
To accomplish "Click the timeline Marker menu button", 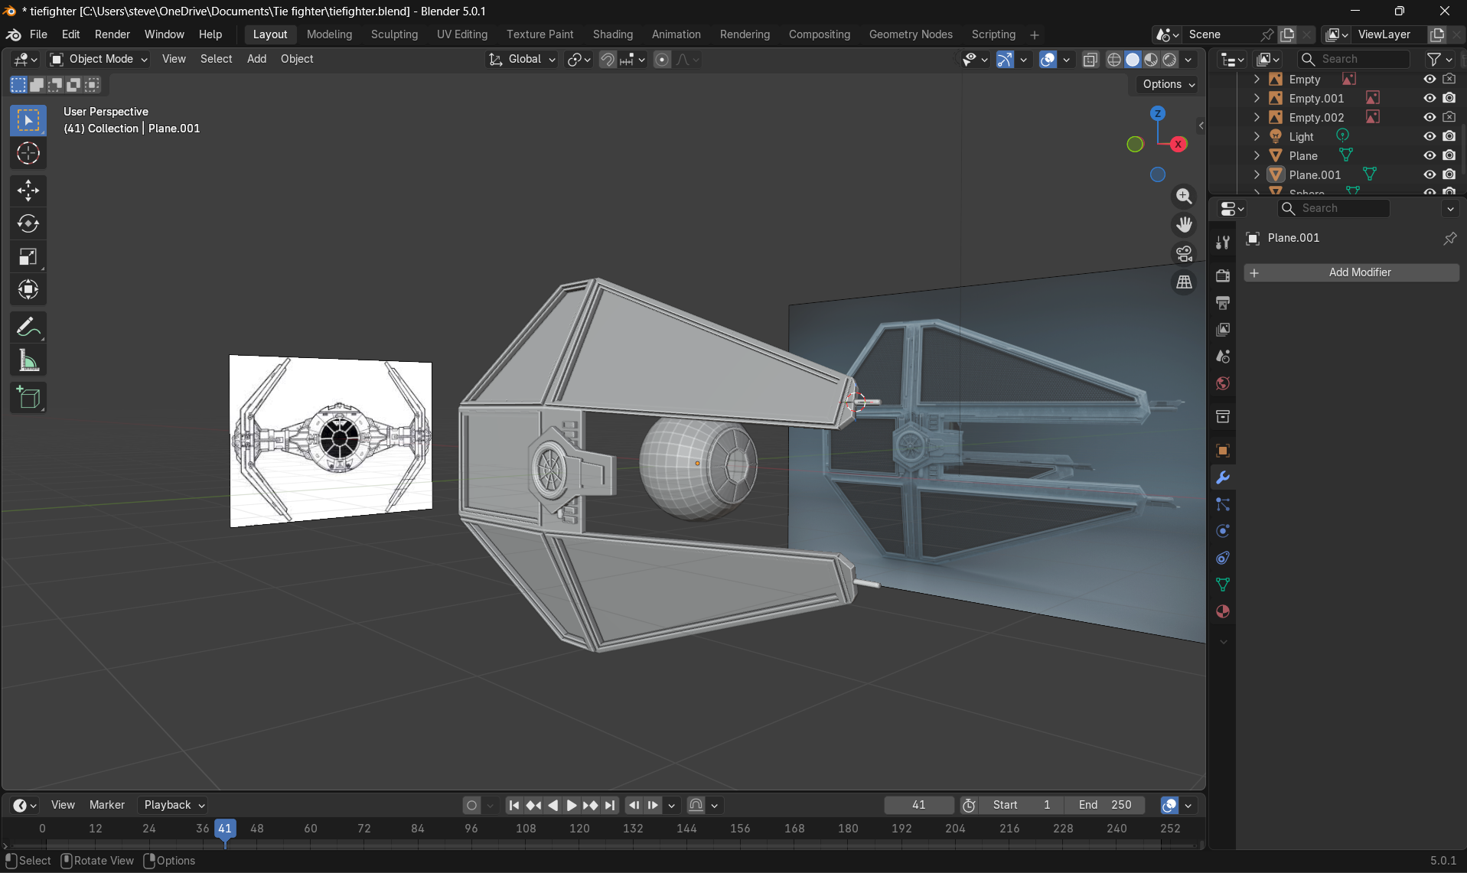I will pyautogui.click(x=106, y=805).
